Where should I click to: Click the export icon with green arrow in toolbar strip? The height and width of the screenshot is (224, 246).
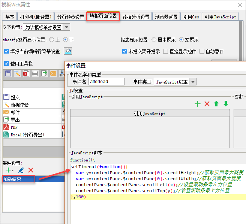(44, 73)
